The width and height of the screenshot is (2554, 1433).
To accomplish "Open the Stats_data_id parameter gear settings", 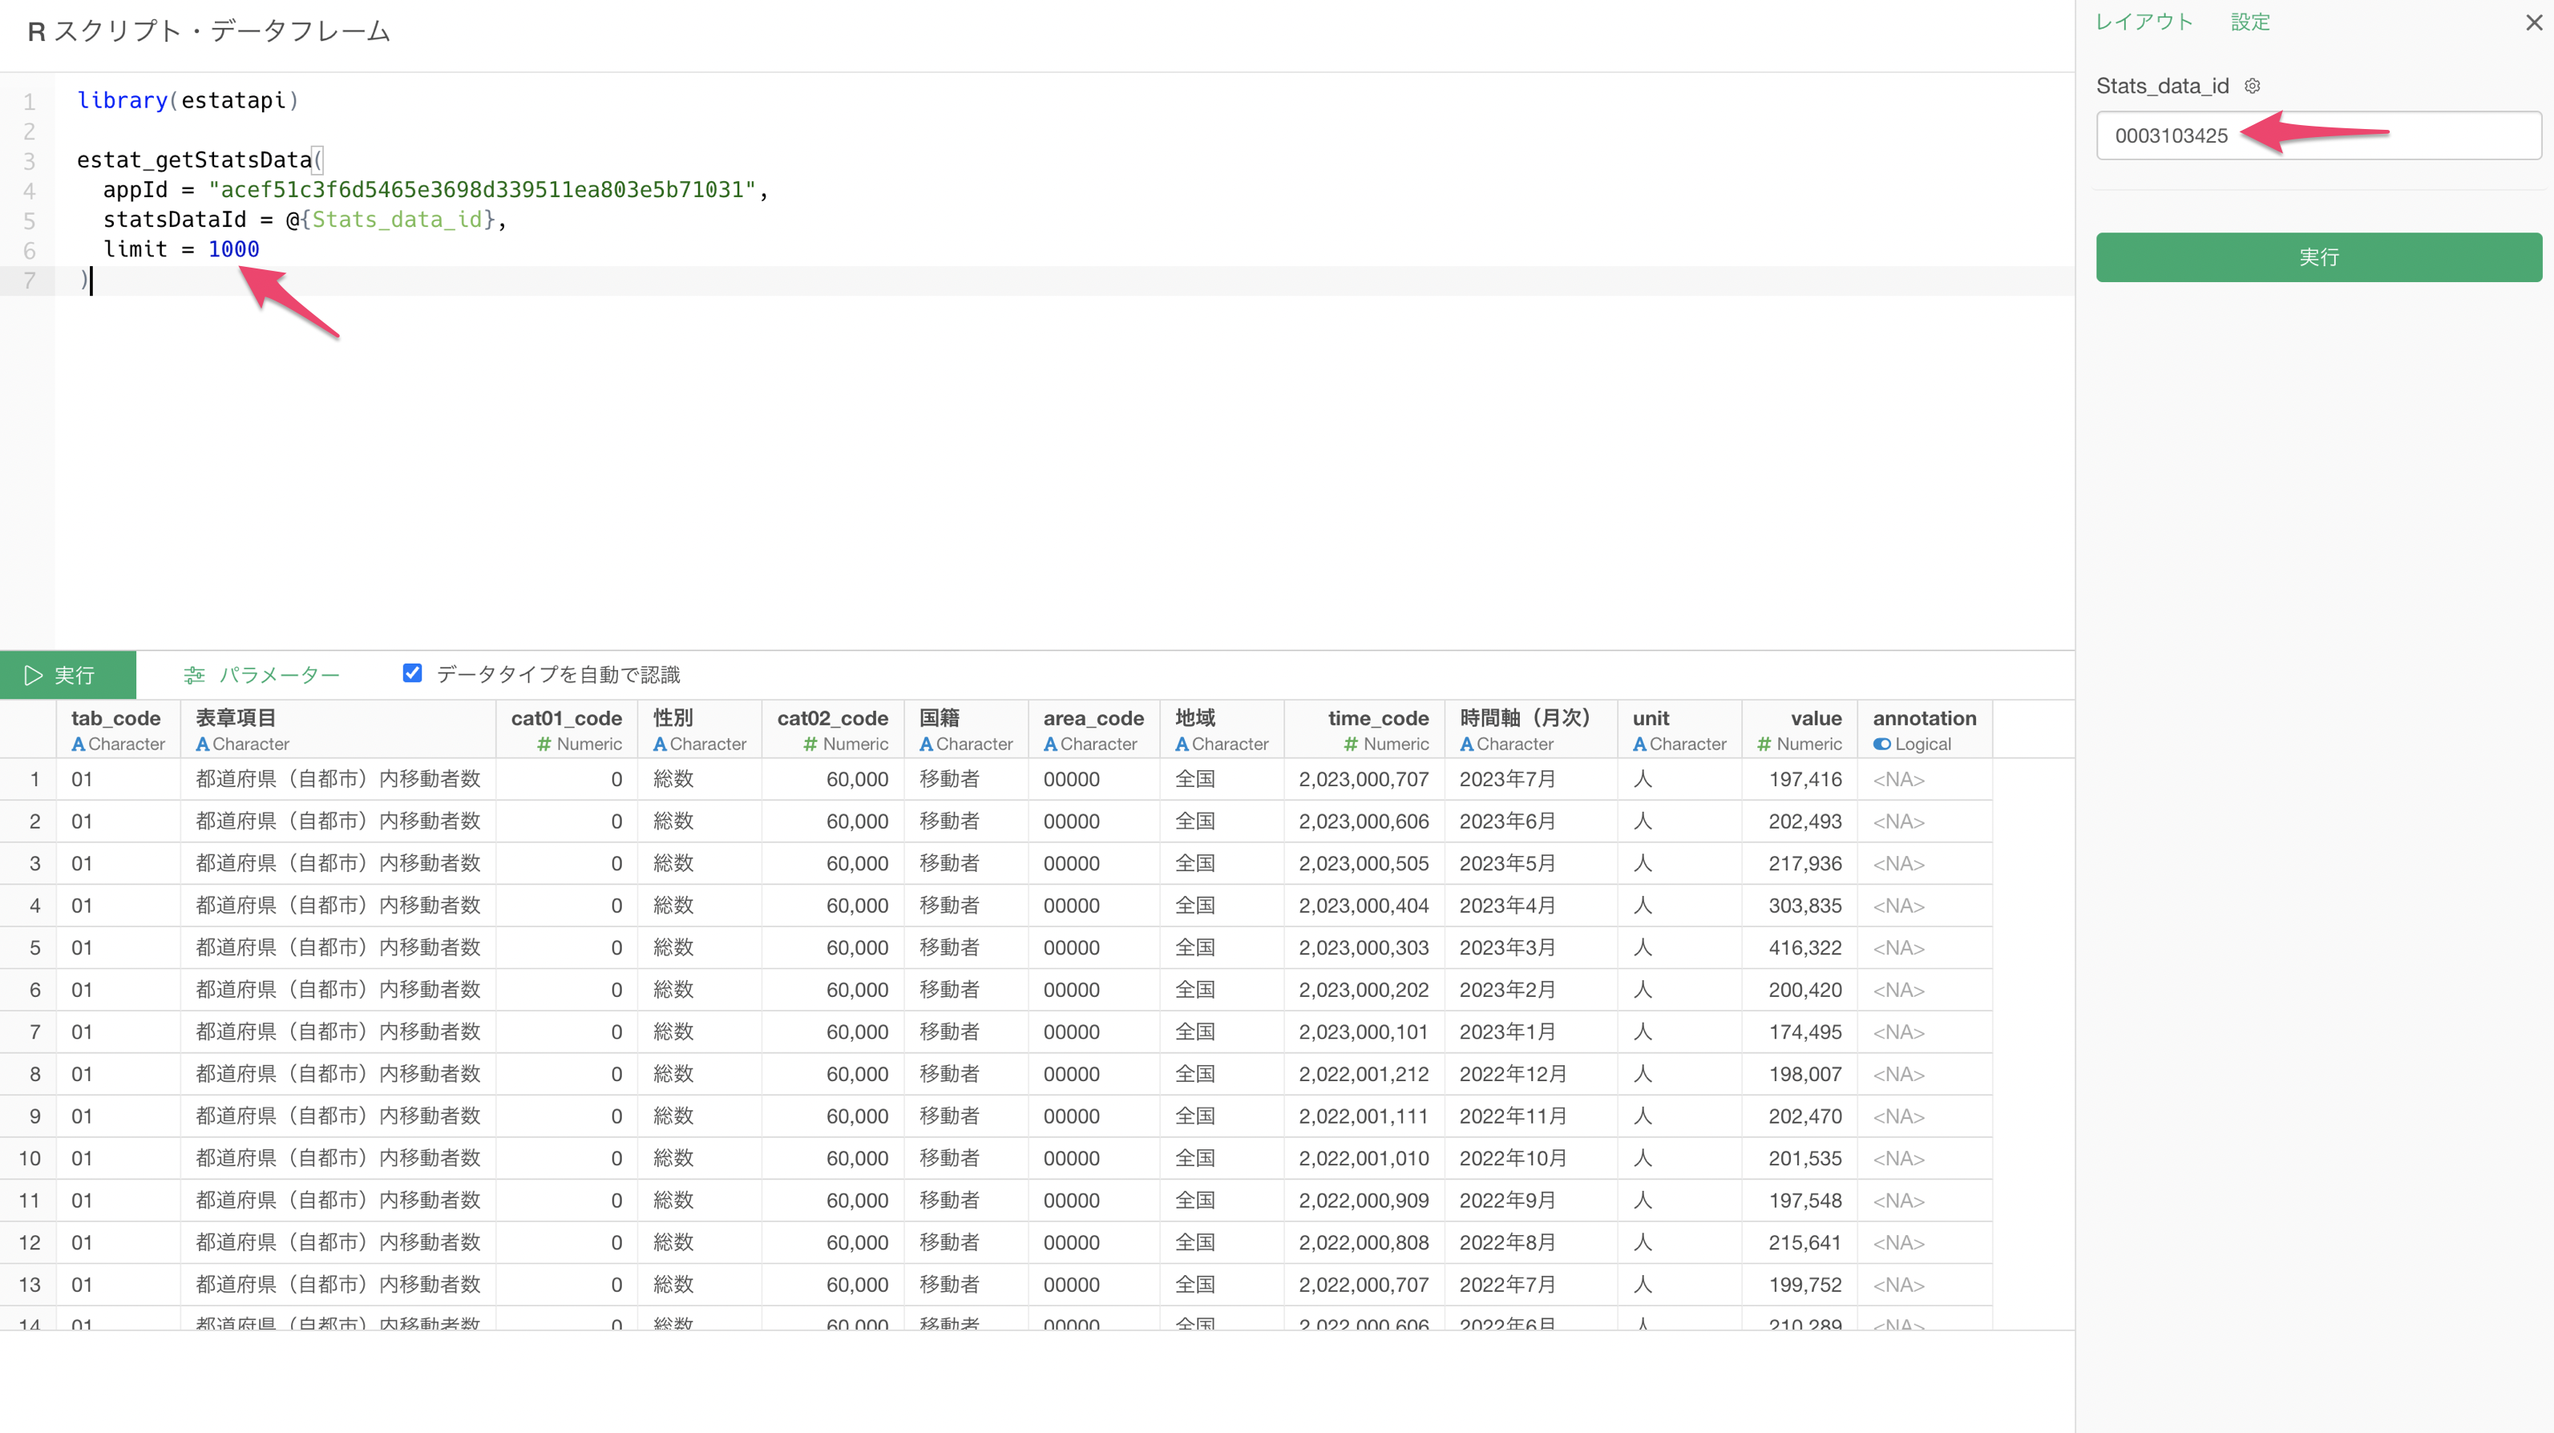I will point(2252,87).
